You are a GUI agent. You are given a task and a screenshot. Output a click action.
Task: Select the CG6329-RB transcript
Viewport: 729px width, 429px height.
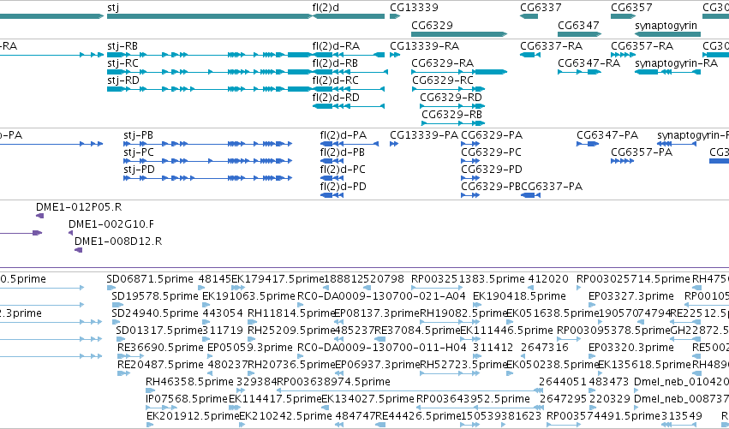coord(453,123)
